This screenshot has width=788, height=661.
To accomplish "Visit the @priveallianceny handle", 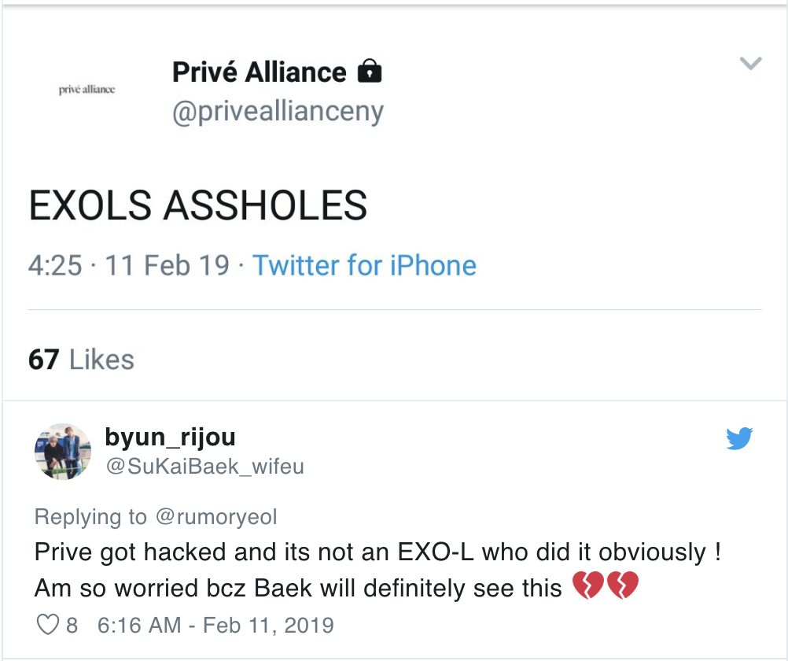I will tap(278, 112).
